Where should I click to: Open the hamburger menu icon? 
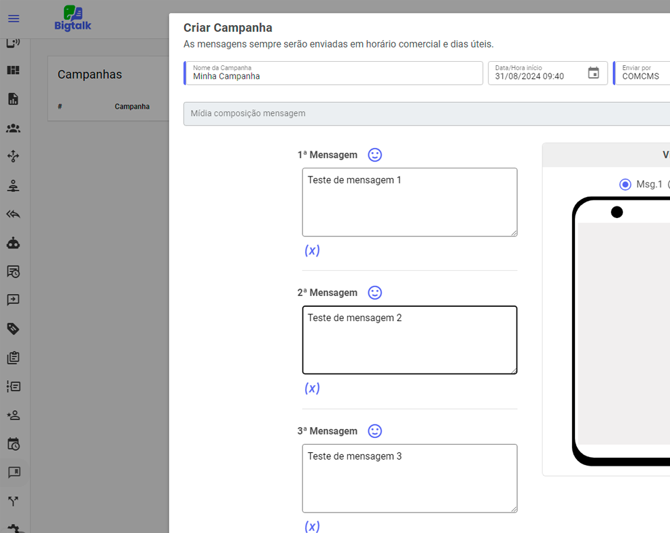point(14,18)
